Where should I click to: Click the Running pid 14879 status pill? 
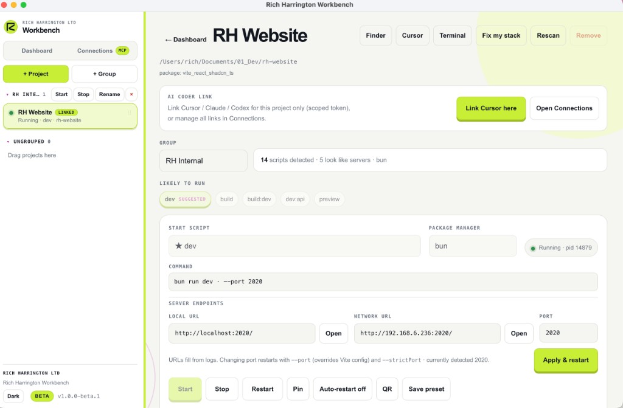click(x=561, y=248)
